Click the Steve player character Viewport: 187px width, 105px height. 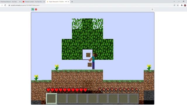(x=93, y=61)
